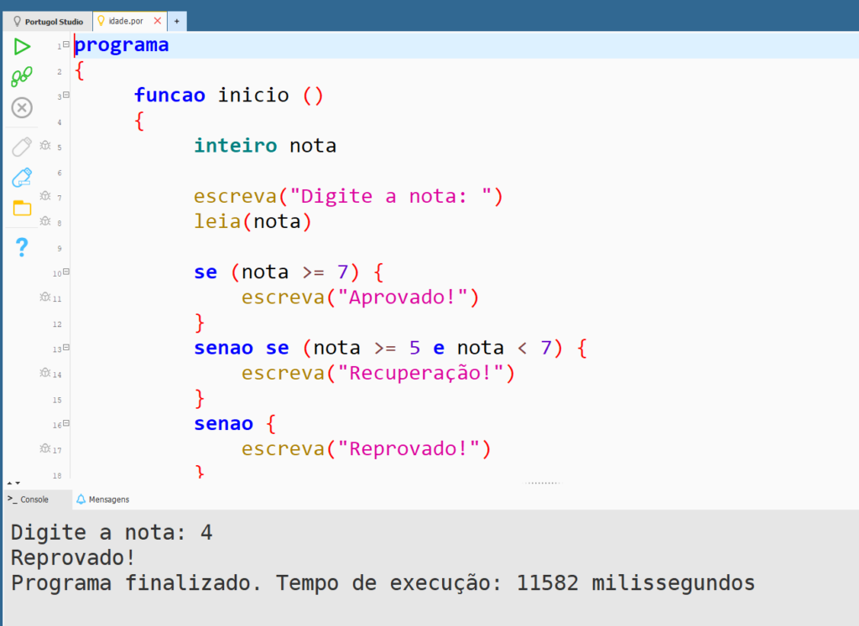This screenshot has width=859, height=626.
Task: Open a file using the yellow folder icon
Action: tap(22, 208)
